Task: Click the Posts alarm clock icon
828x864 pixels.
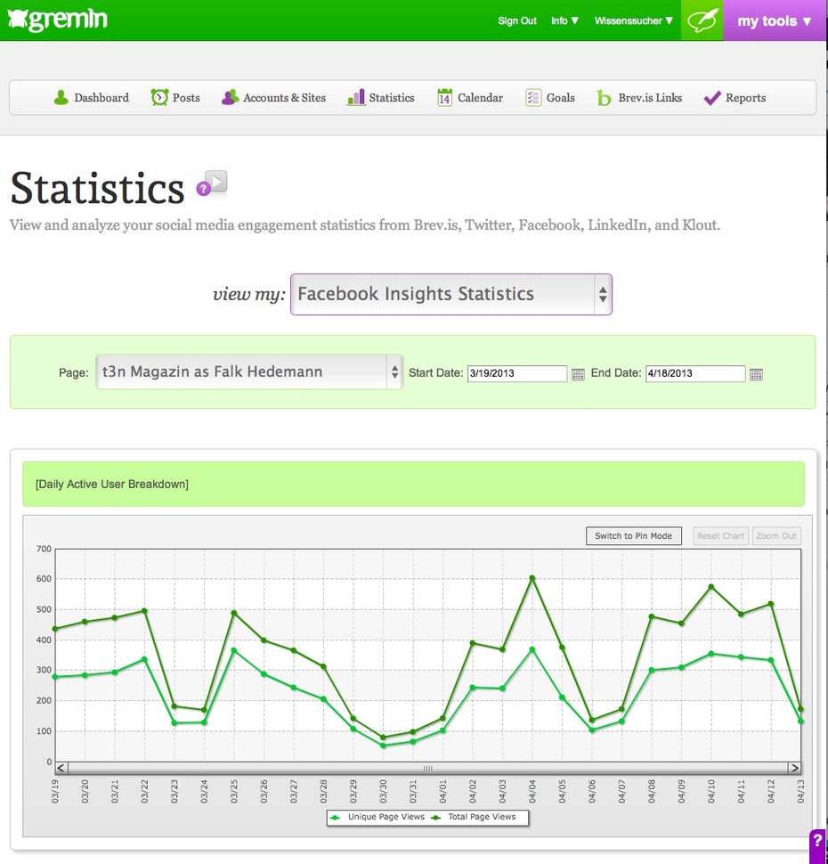Action: coord(159,97)
